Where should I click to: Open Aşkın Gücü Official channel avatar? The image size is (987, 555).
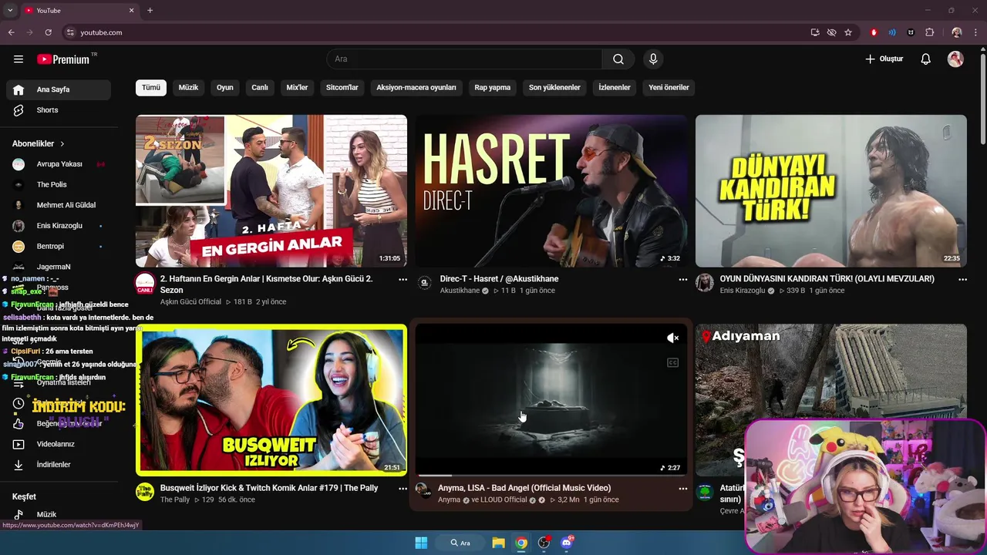coord(144,284)
